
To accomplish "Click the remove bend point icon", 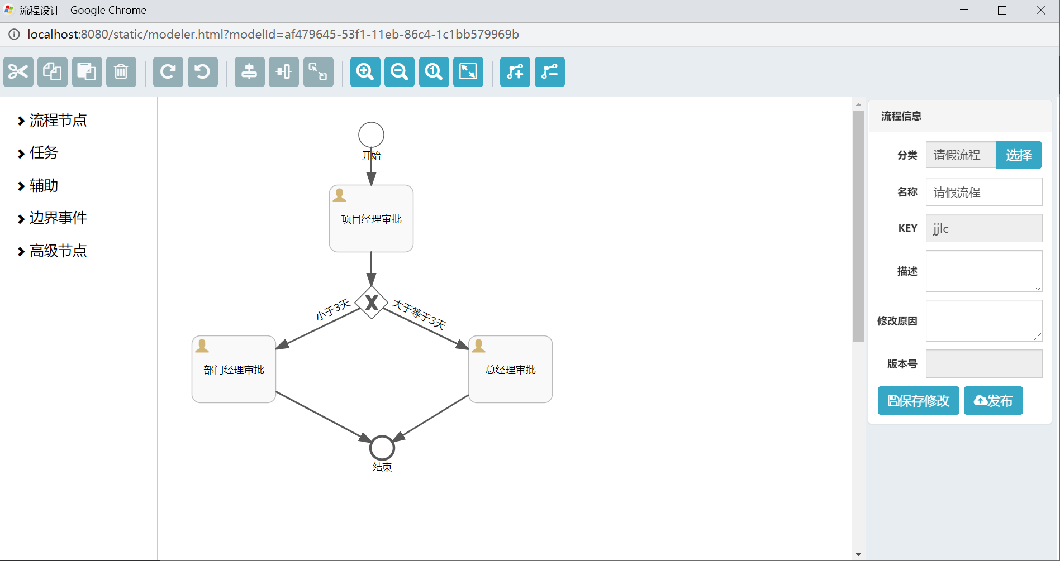I will click(550, 72).
